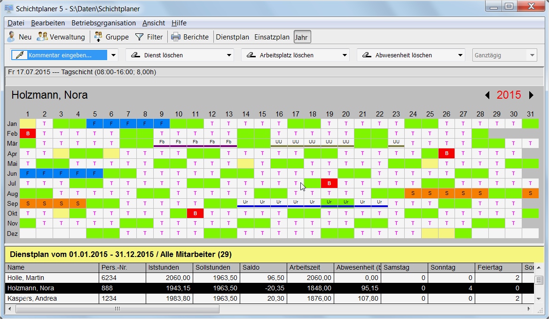Expand the Kommentar eingeben dropdown arrow

[x=113, y=55]
